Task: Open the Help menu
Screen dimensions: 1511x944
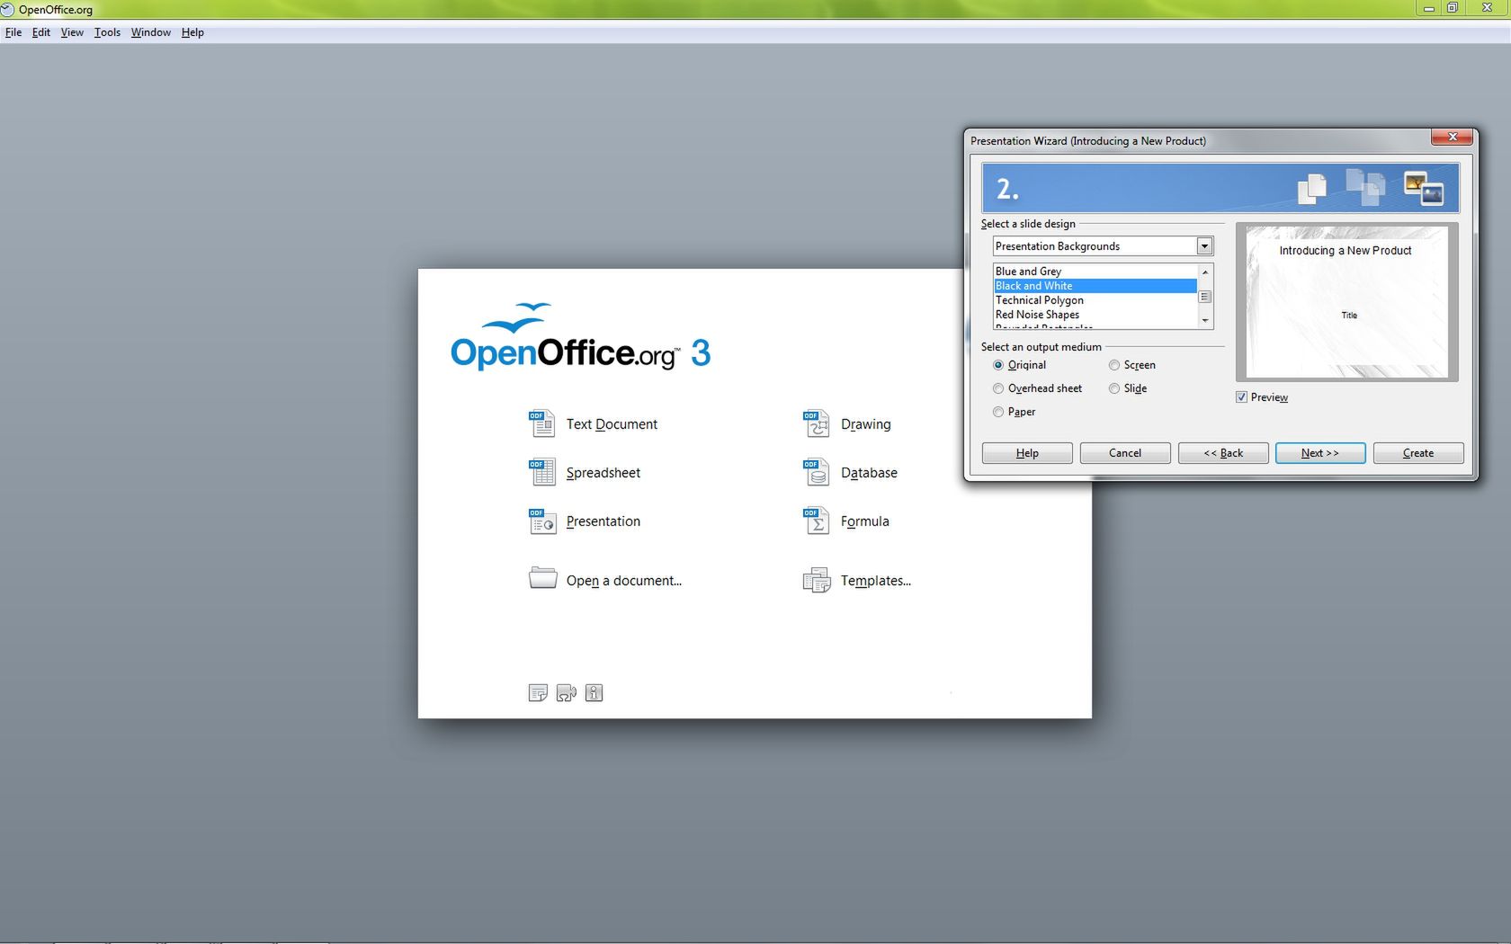Action: pos(192,32)
